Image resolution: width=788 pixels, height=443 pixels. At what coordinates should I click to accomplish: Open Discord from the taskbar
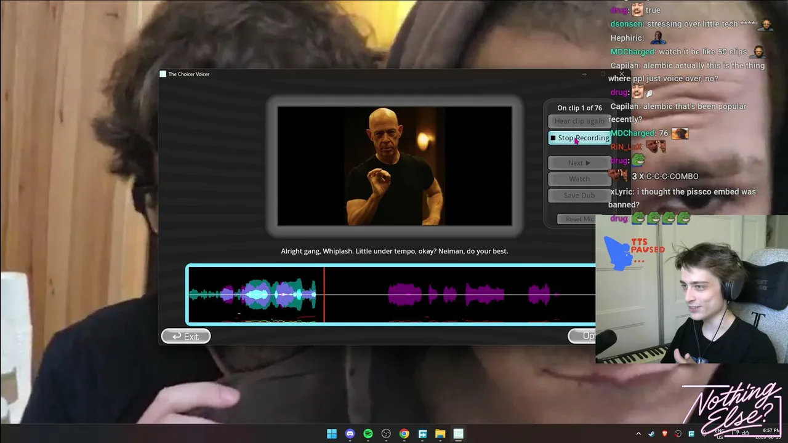350,434
